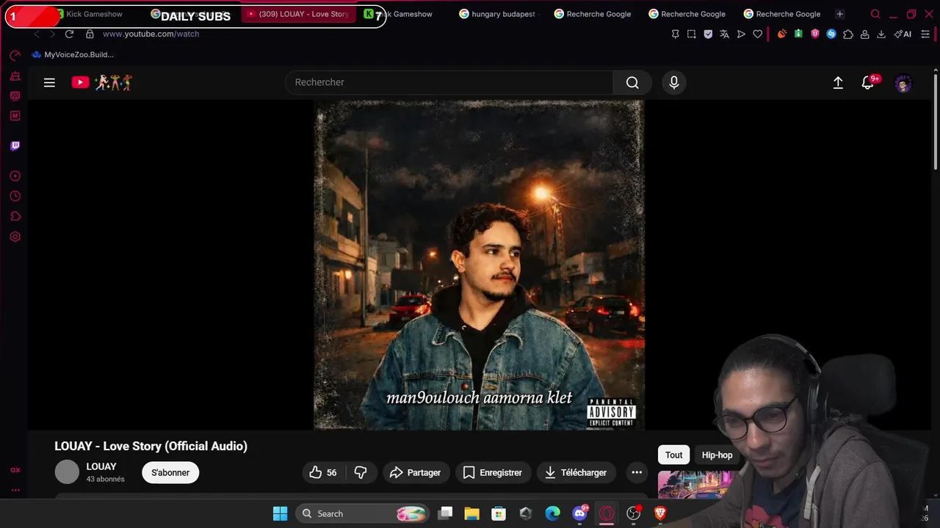Open History from the sidebar clock icon
Viewport: 940px width, 528px height.
[x=15, y=197]
